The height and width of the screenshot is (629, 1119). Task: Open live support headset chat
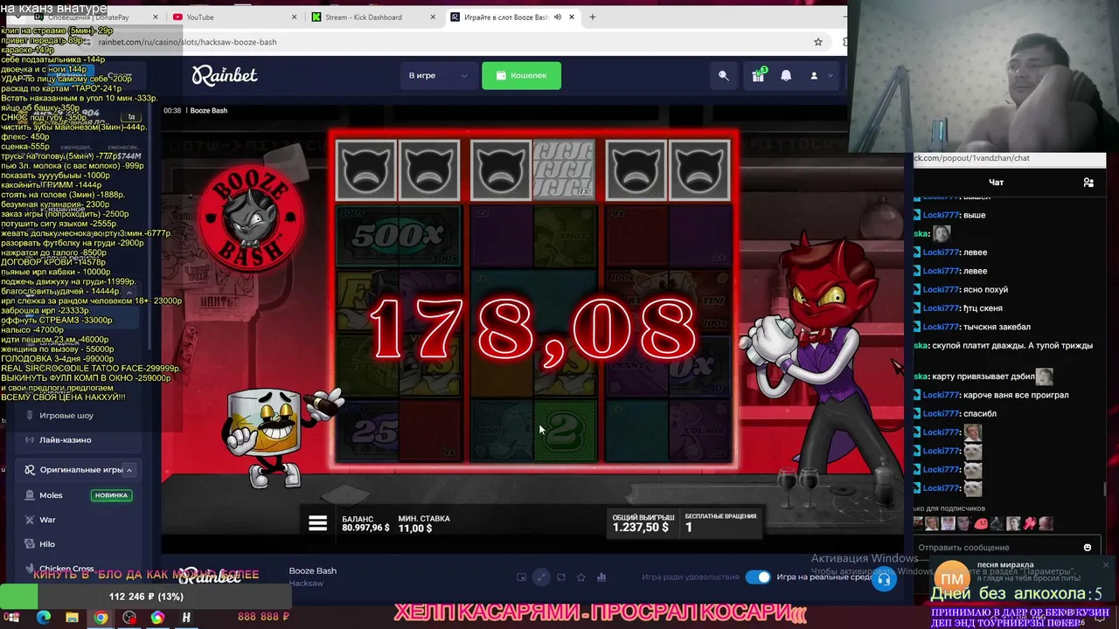pyautogui.click(x=884, y=578)
